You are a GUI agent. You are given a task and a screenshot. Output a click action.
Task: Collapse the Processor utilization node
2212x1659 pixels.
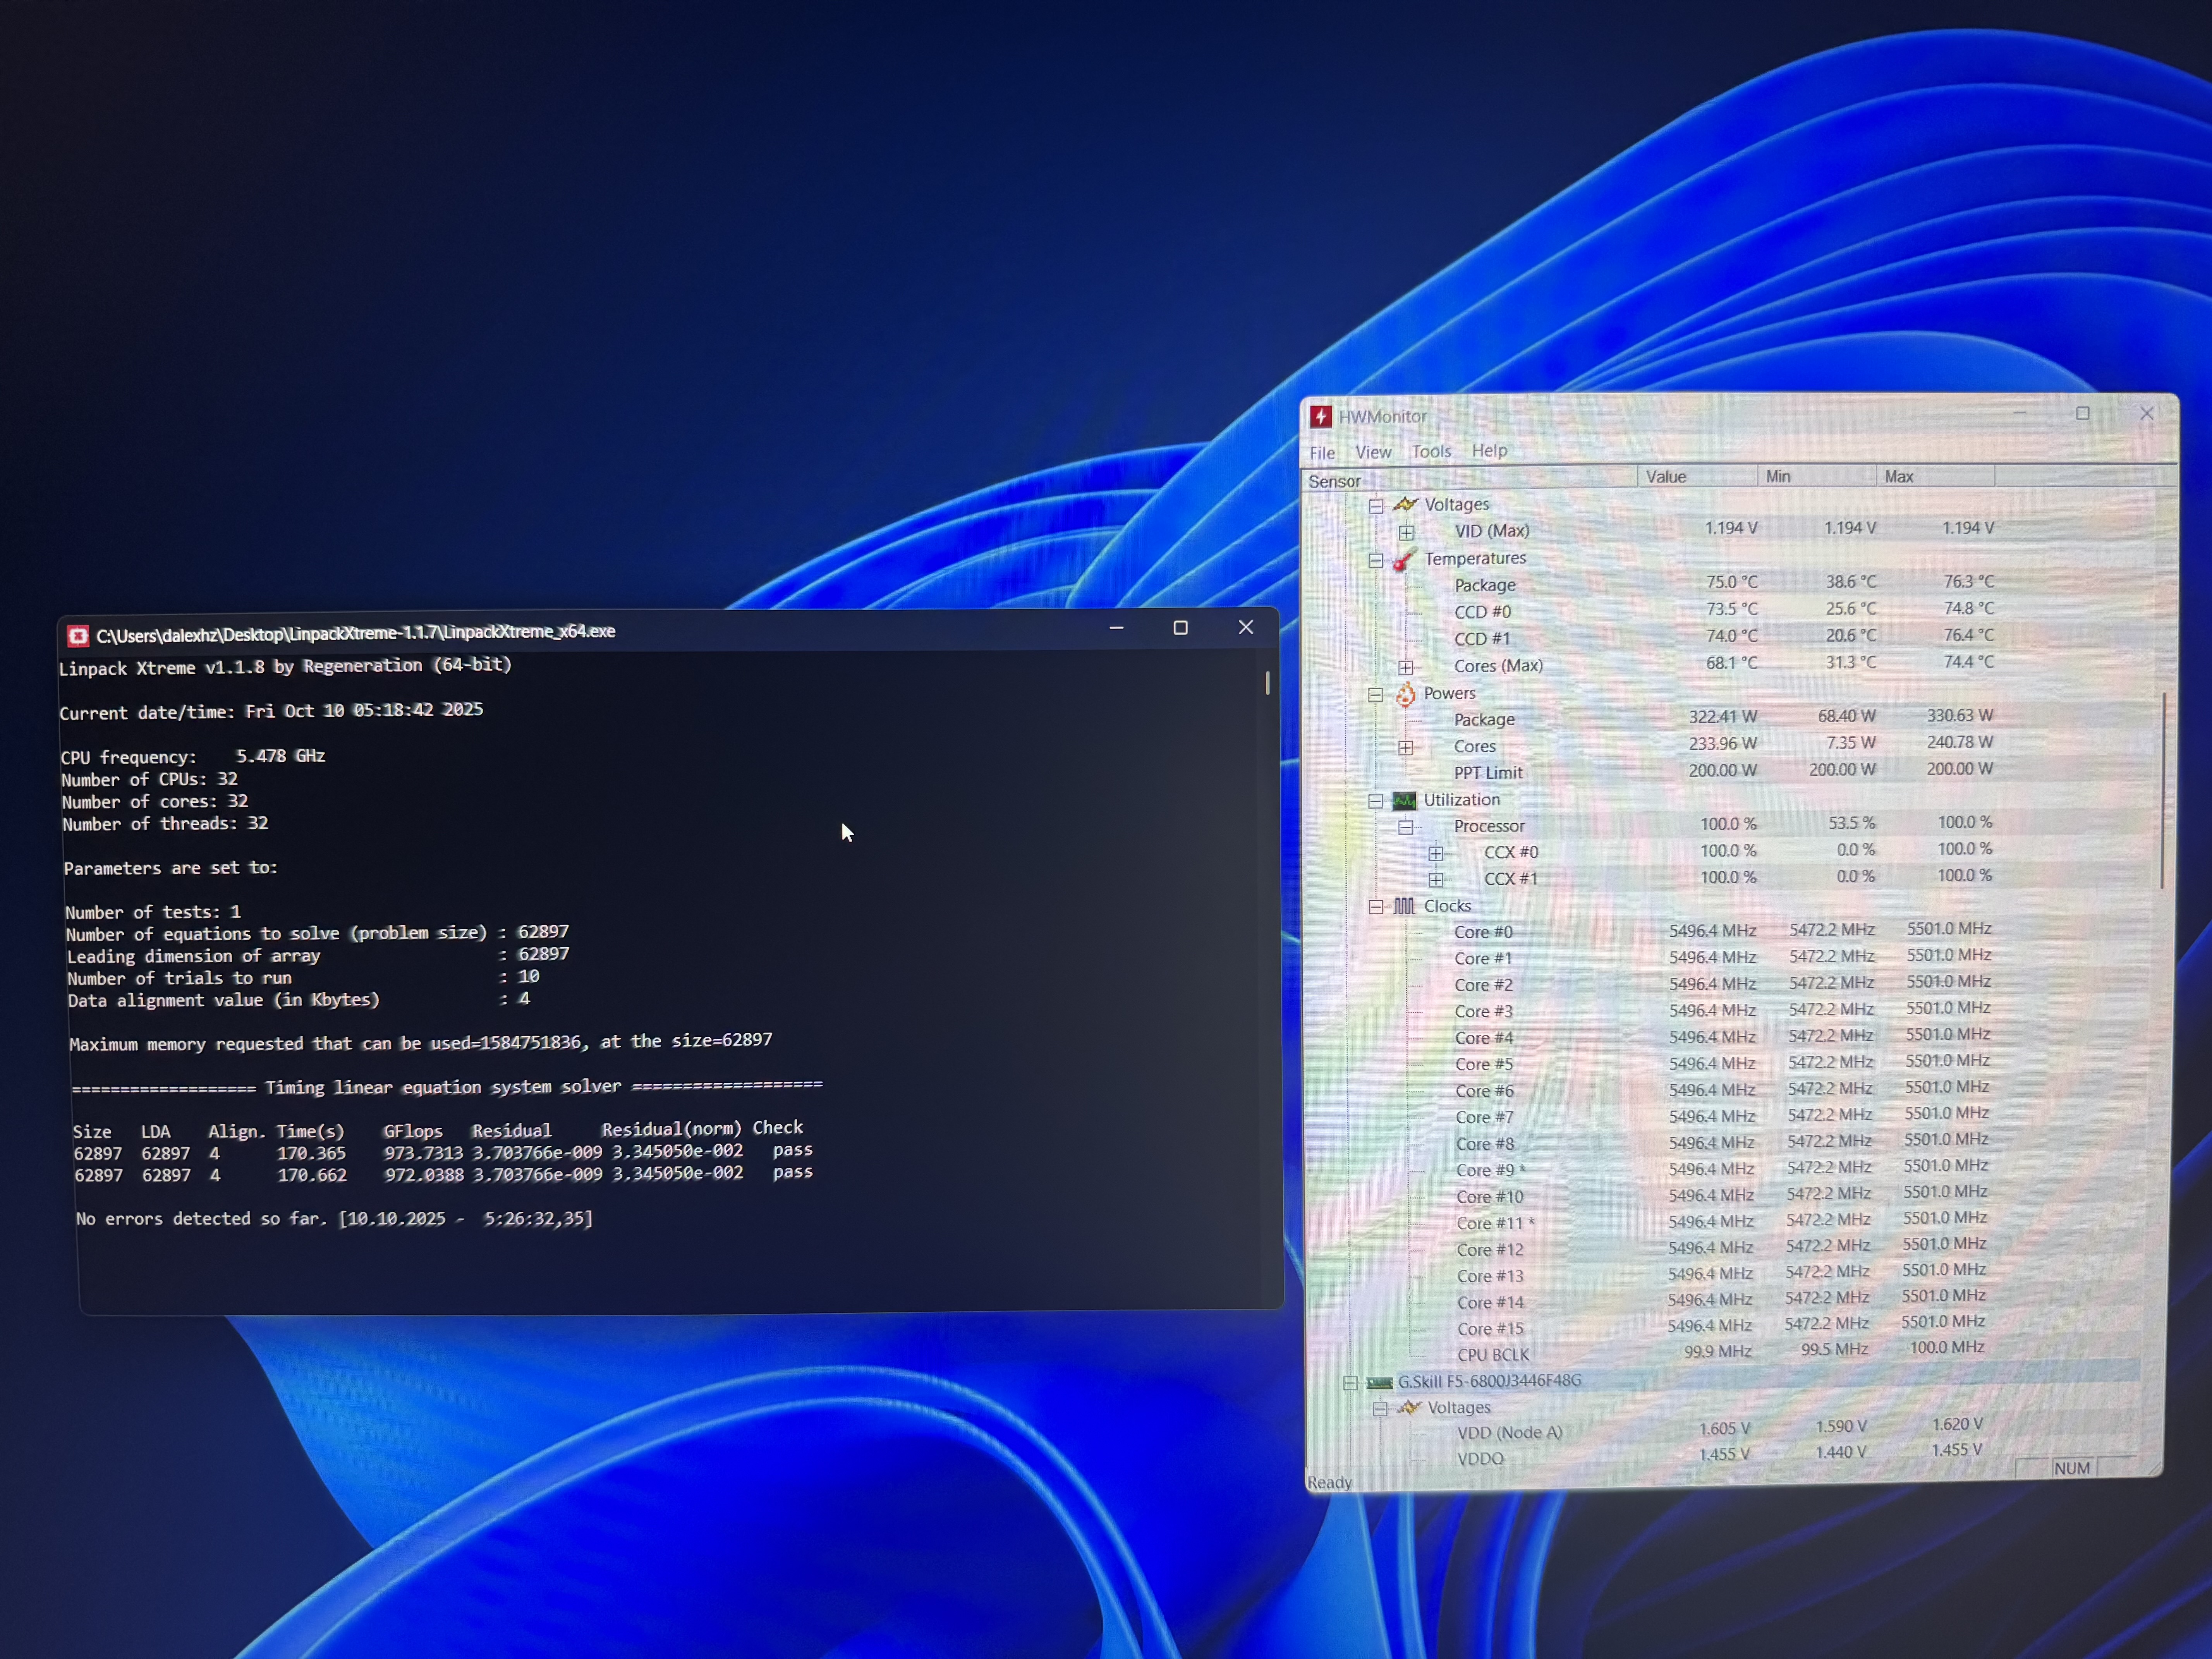1406,827
